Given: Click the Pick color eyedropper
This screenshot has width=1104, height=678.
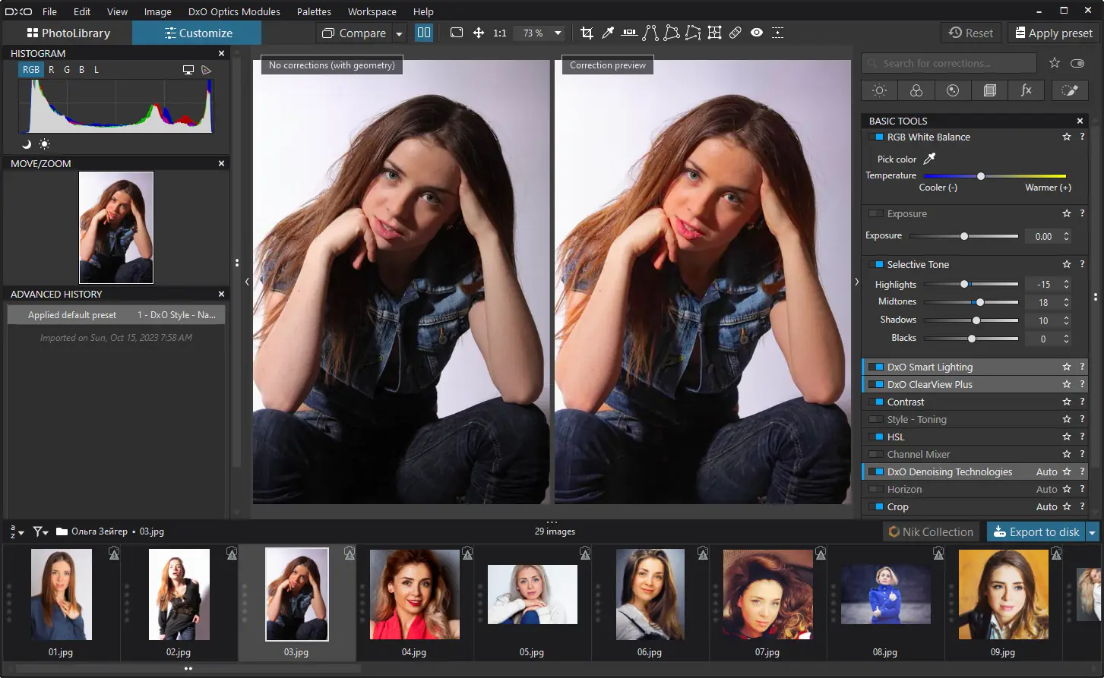Looking at the screenshot, I should (x=928, y=159).
